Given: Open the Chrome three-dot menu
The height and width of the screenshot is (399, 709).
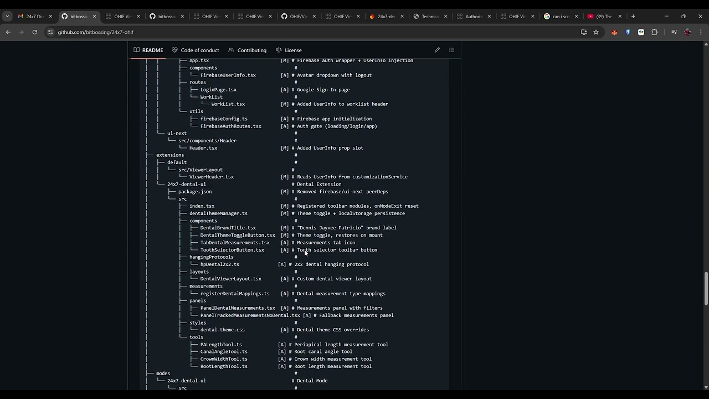Looking at the screenshot, I should (x=701, y=32).
